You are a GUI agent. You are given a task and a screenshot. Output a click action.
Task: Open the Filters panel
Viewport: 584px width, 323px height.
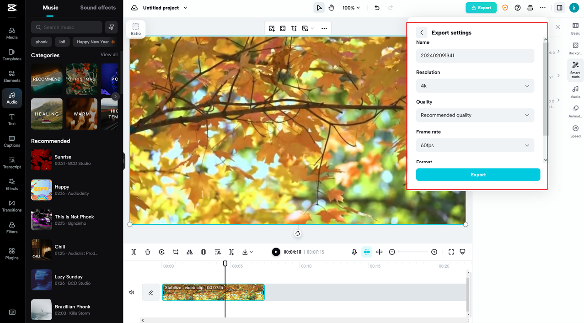pos(12,228)
